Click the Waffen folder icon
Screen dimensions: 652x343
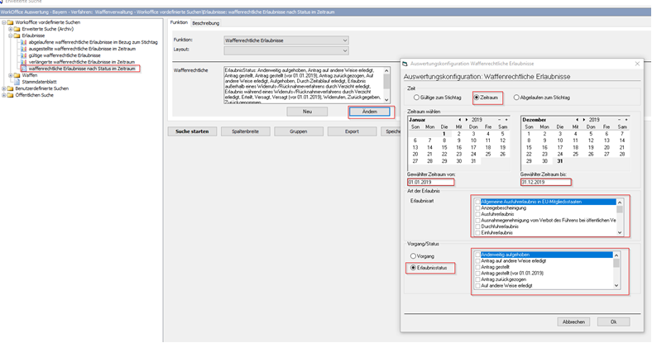(x=17, y=75)
